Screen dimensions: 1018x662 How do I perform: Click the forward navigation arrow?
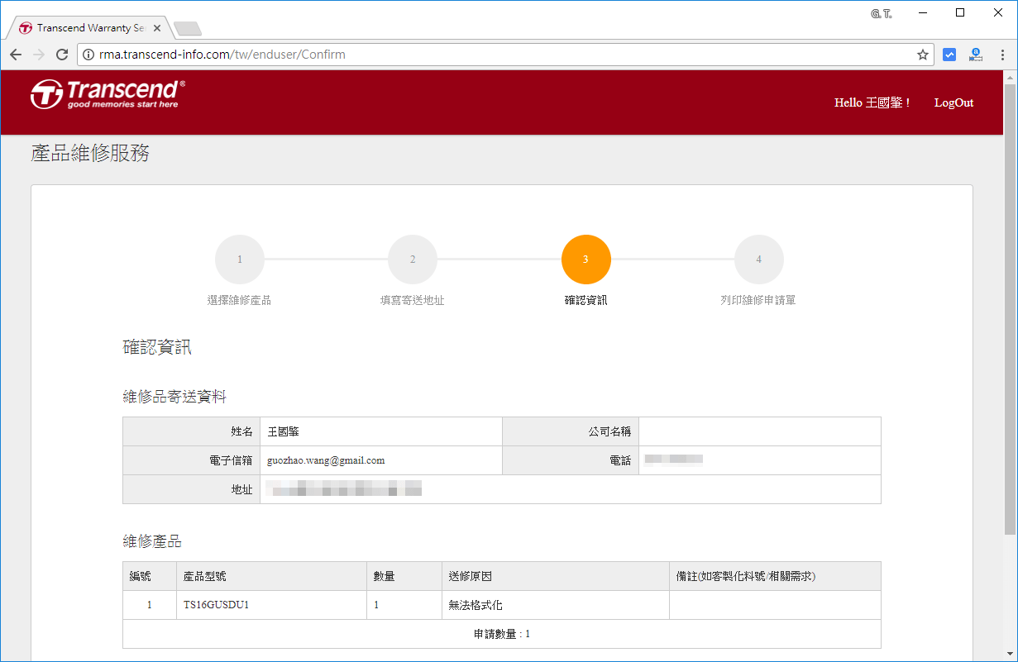[x=39, y=55]
